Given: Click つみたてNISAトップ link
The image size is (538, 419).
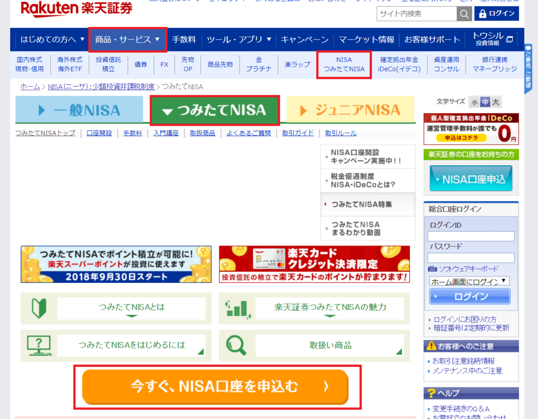Looking at the screenshot, I should point(45,133).
